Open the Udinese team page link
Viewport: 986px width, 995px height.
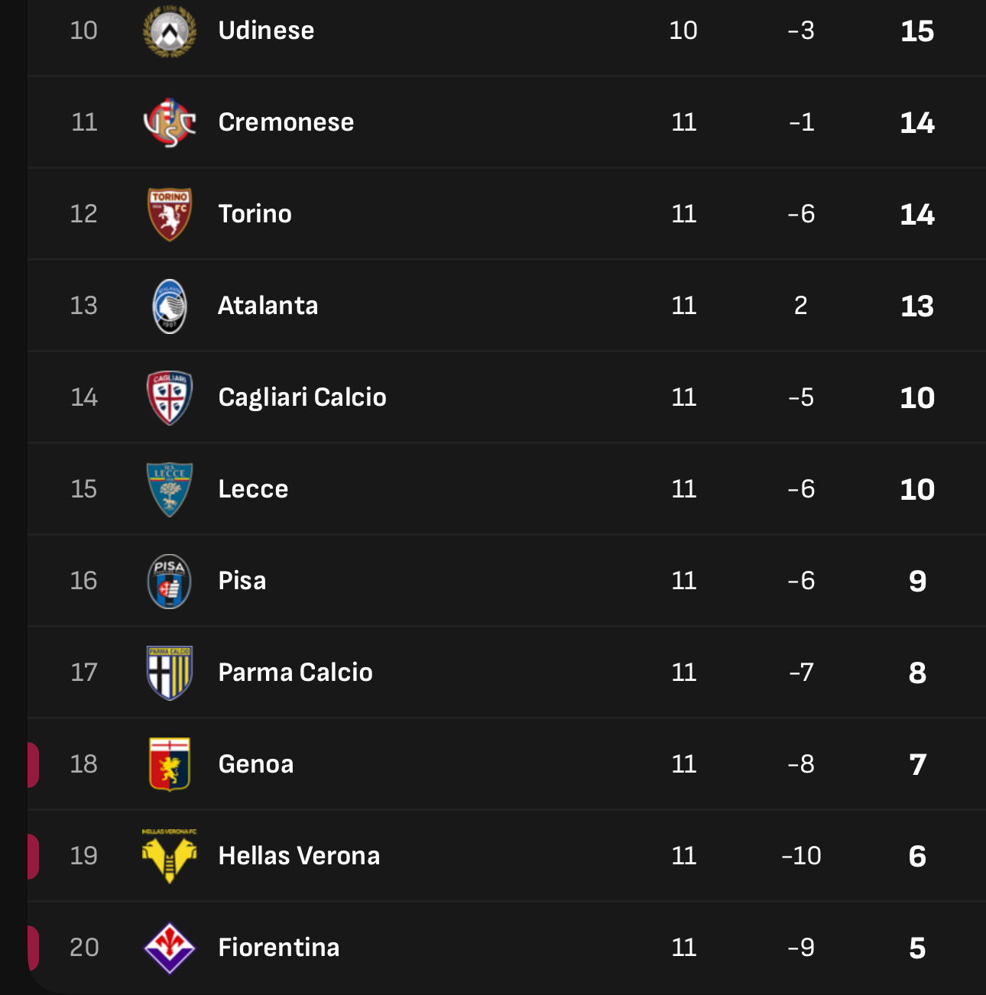[x=265, y=31]
